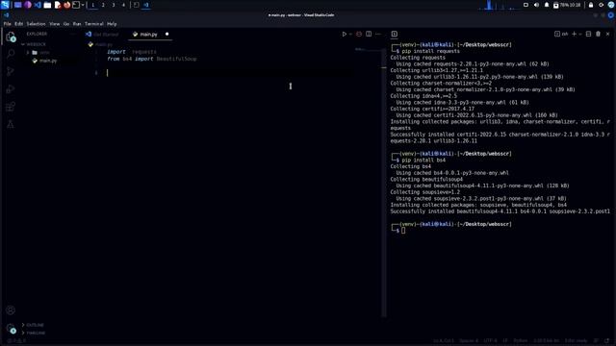Expand the venv folder in Explorer
The image size is (616, 346).
(39, 52)
